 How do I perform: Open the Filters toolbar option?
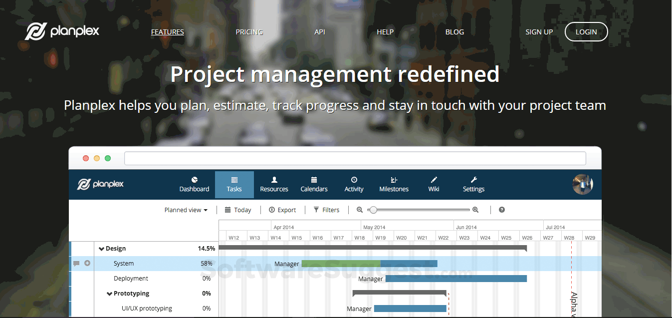point(326,210)
